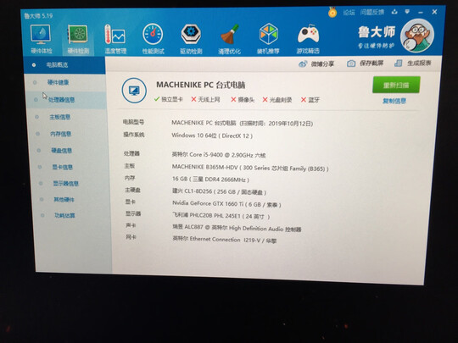The height and width of the screenshot is (343, 458).
Task: Click the MACHENIKE PC 台式电脑 heading
Action: click(201, 85)
